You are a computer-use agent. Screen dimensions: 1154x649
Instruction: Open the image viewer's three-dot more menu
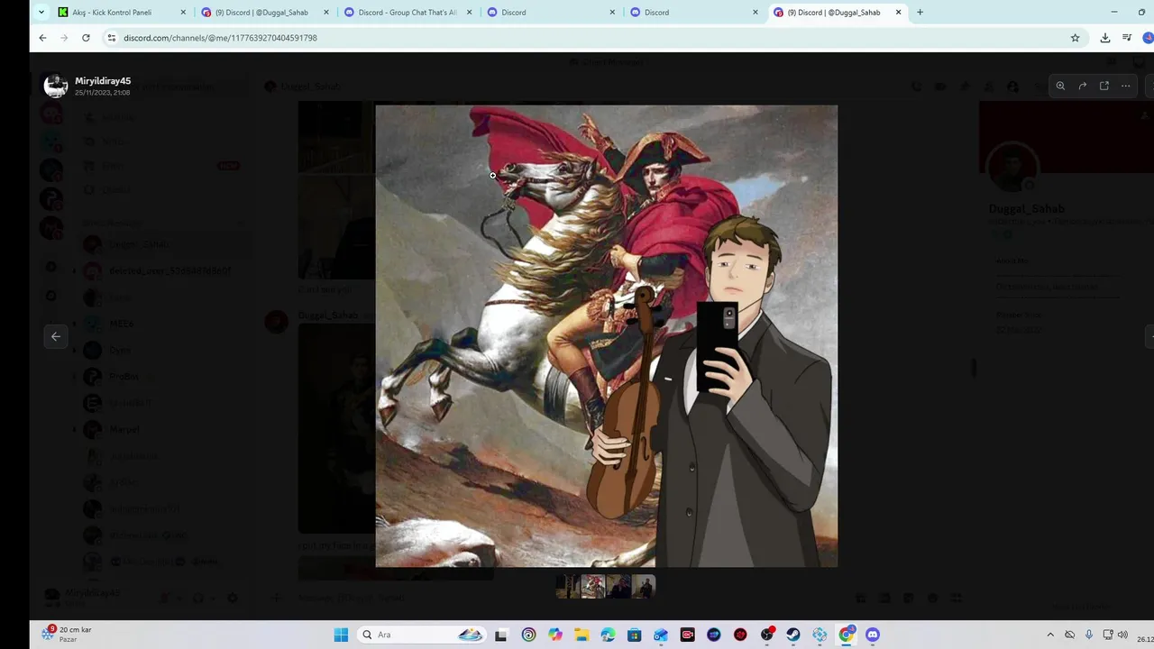click(1126, 86)
